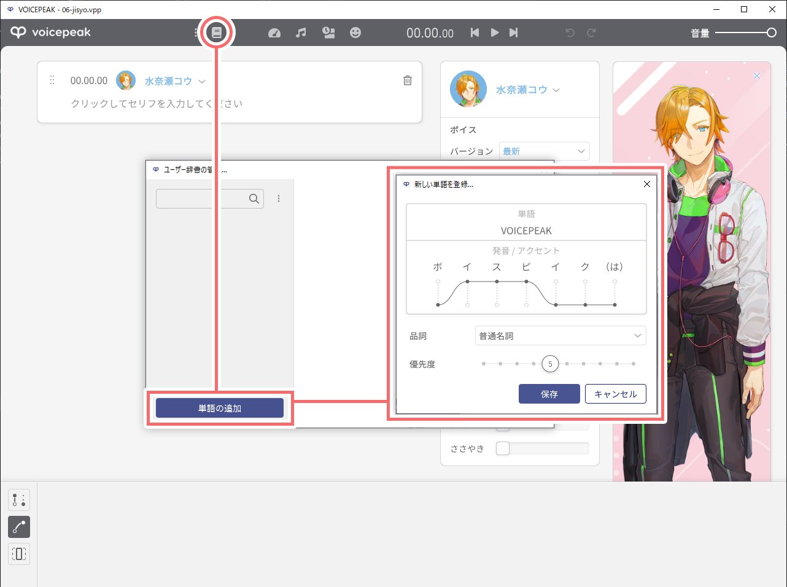Open the 品詞 part-of-speech dropdown

click(x=560, y=336)
